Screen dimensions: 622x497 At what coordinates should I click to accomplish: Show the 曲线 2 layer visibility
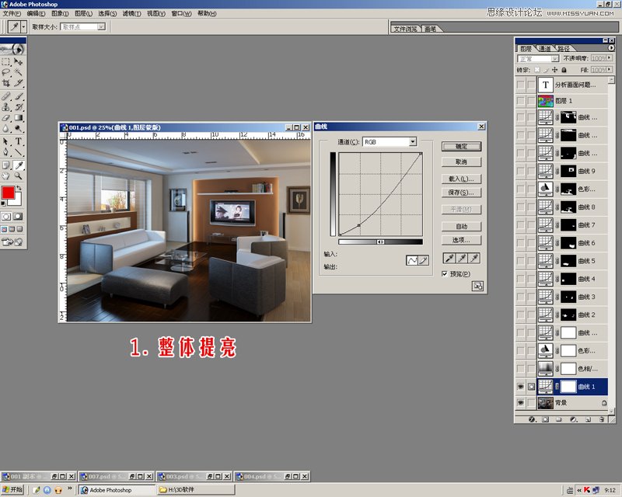click(x=520, y=315)
